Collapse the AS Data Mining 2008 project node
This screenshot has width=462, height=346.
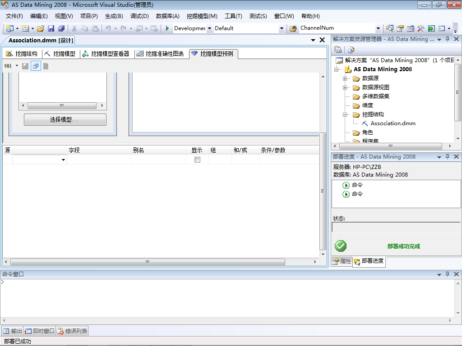(336, 69)
